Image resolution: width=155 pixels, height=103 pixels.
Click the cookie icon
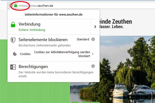point(15,54)
